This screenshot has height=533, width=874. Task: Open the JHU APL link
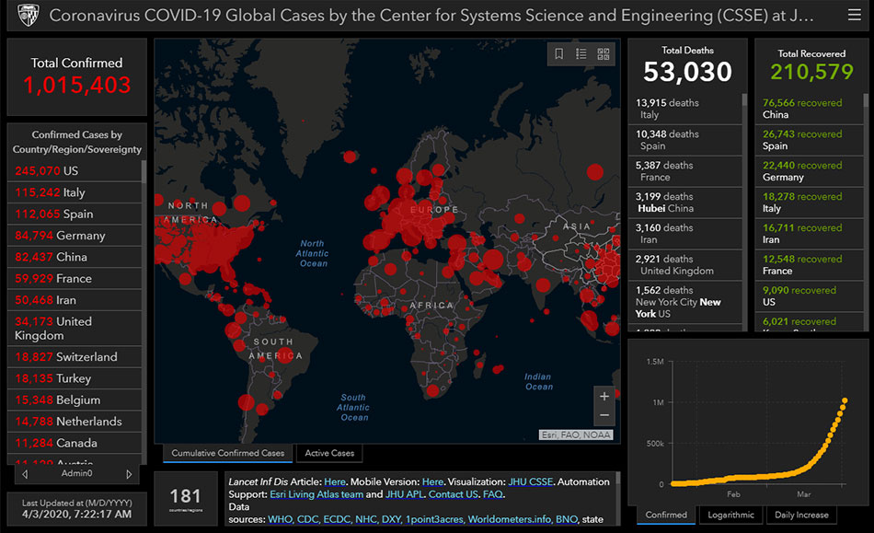pos(405,494)
